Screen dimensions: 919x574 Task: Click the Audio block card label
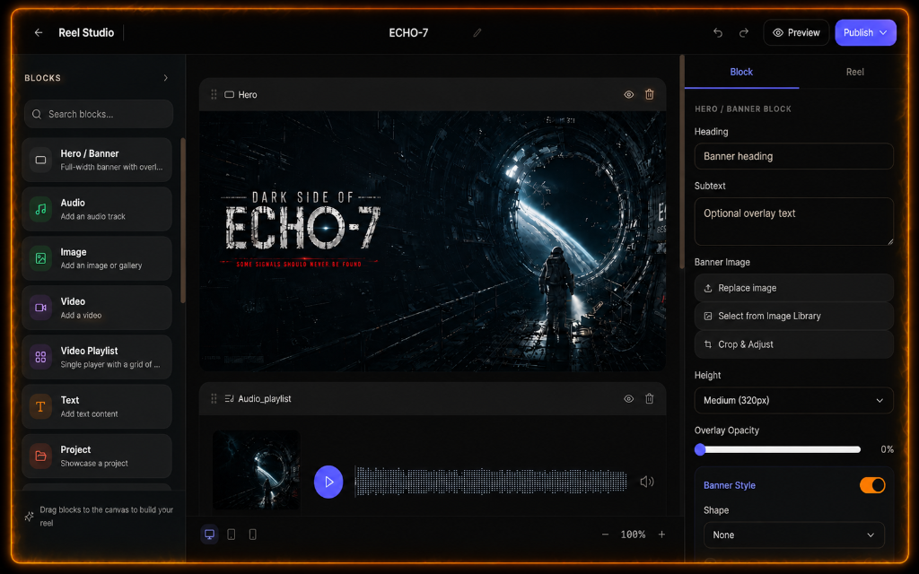(73, 203)
